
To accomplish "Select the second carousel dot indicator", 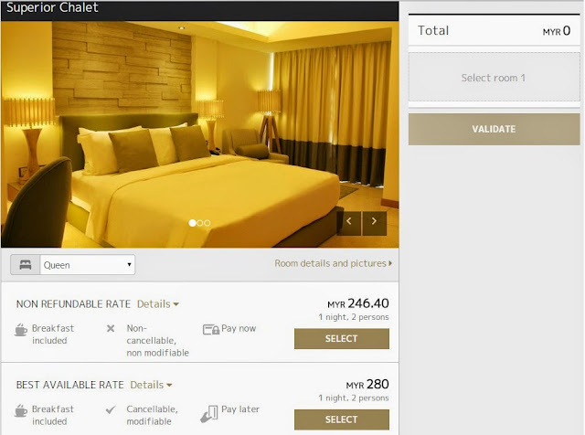I will click(x=200, y=223).
